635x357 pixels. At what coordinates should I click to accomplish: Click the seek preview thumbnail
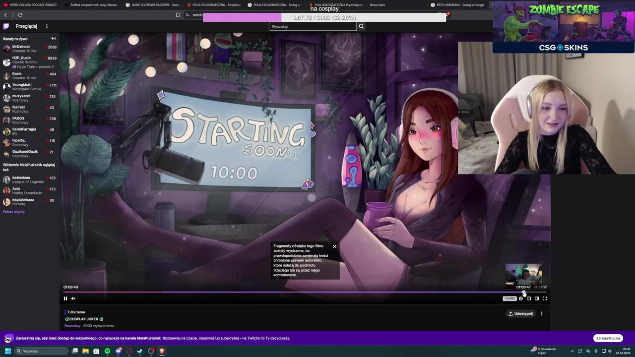(x=523, y=274)
